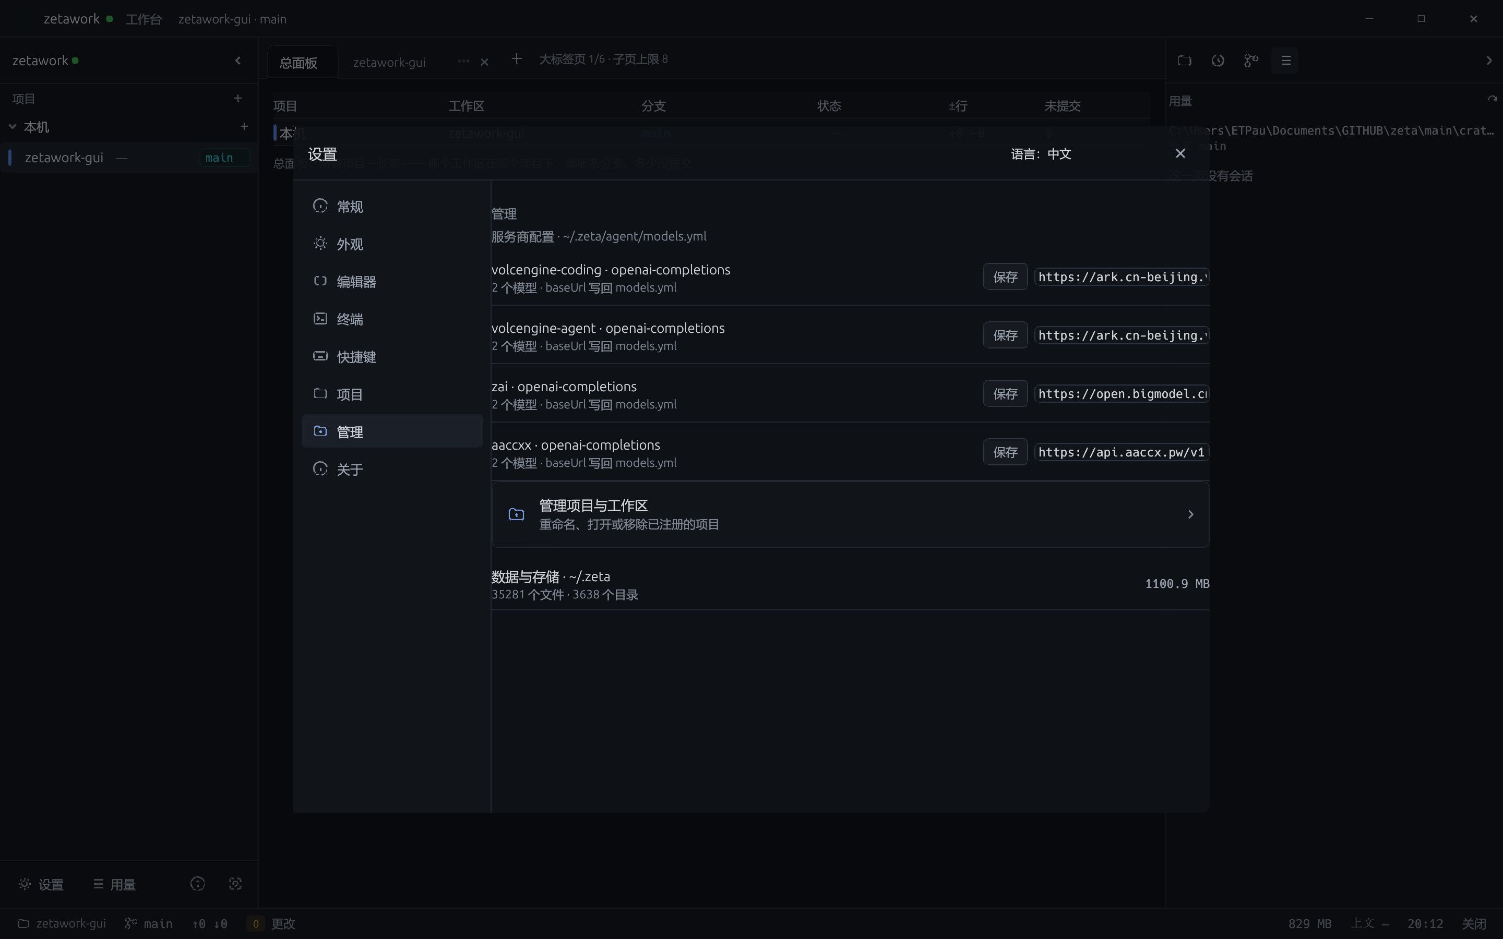The image size is (1503, 939).
Task: Click 829 MB memory in status bar
Action: tap(1310, 923)
